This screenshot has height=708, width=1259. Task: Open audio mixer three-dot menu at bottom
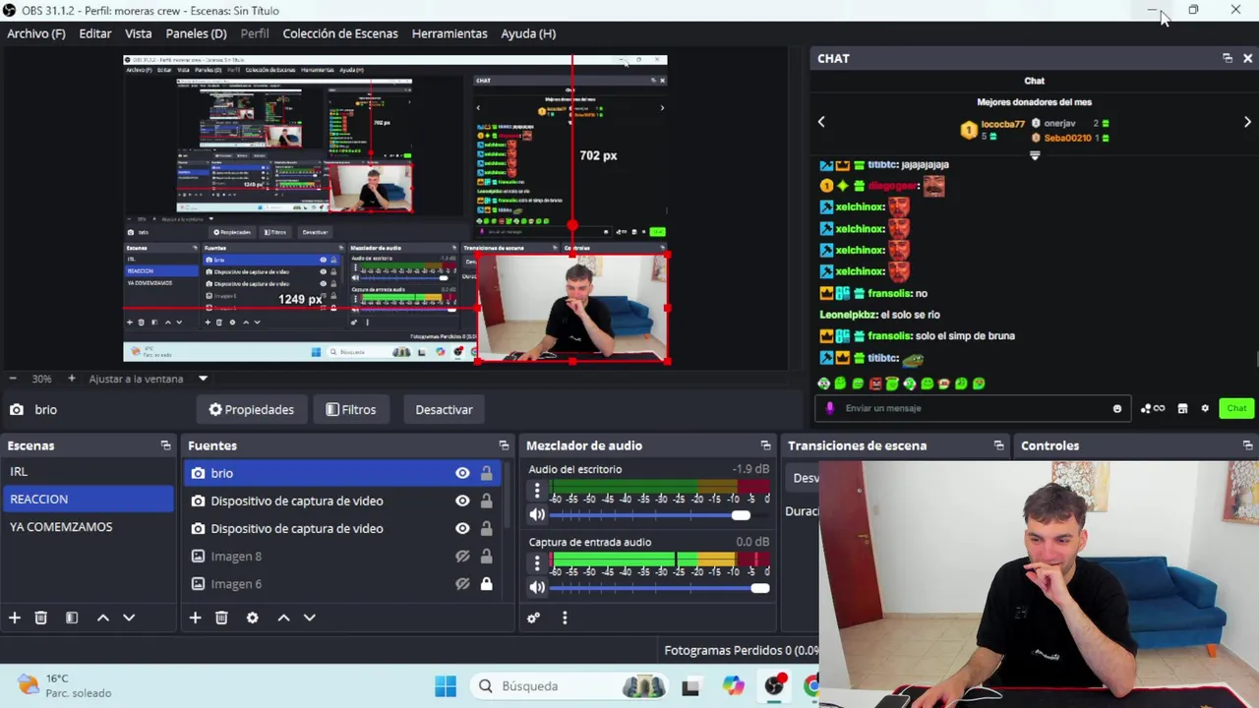(565, 618)
